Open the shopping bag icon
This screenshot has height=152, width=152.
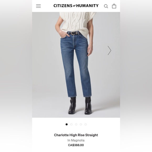coord(114,6)
